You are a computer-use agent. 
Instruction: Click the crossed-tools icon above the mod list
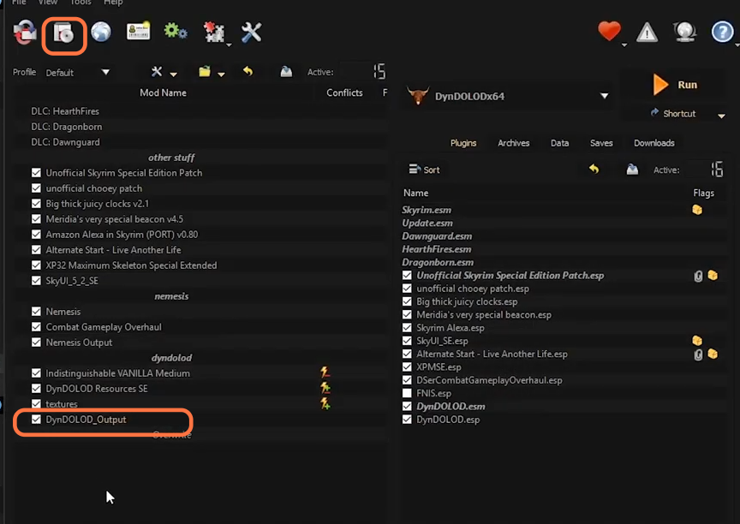[x=157, y=72]
